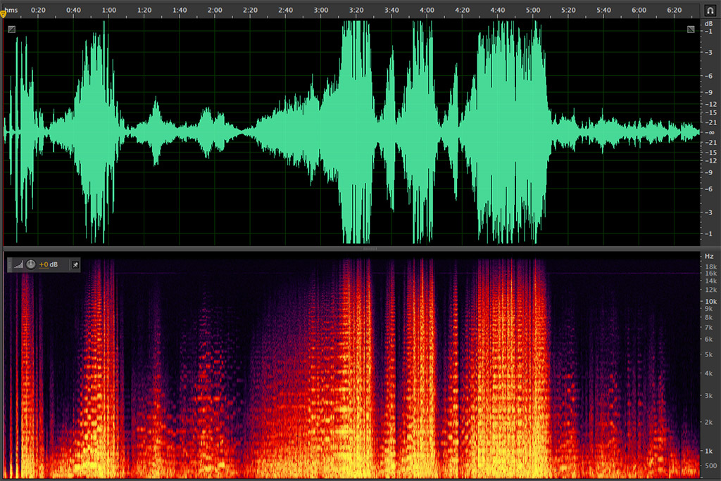Click the 0:20 mark on the time ruler
This screenshot has height=481, width=721.
point(38,10)
